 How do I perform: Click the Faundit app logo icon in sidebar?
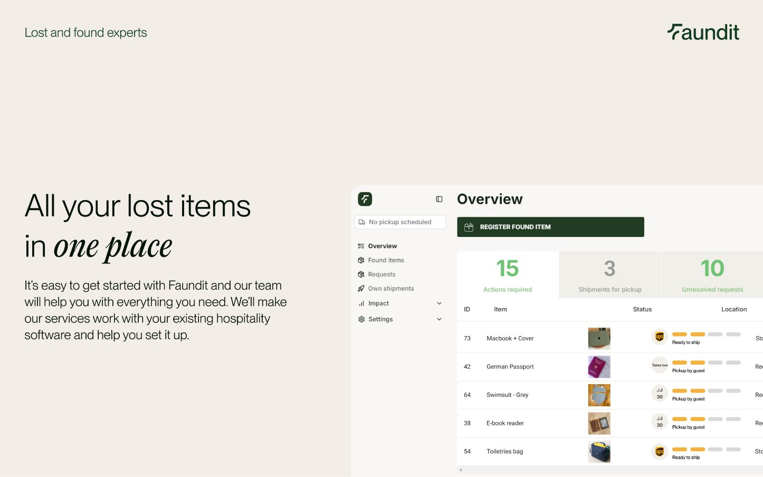tap(365, 199)
